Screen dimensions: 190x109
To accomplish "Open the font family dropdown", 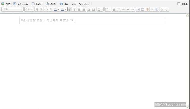I will click(x=12, y=9).
